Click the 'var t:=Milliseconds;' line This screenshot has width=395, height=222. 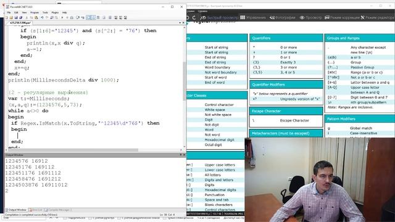[x=38, y=99]
